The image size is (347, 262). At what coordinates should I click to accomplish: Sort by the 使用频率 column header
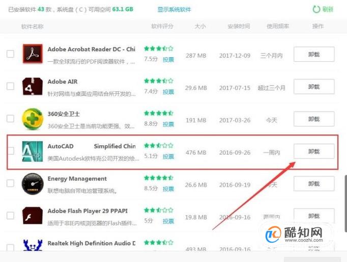pos(278,27)
